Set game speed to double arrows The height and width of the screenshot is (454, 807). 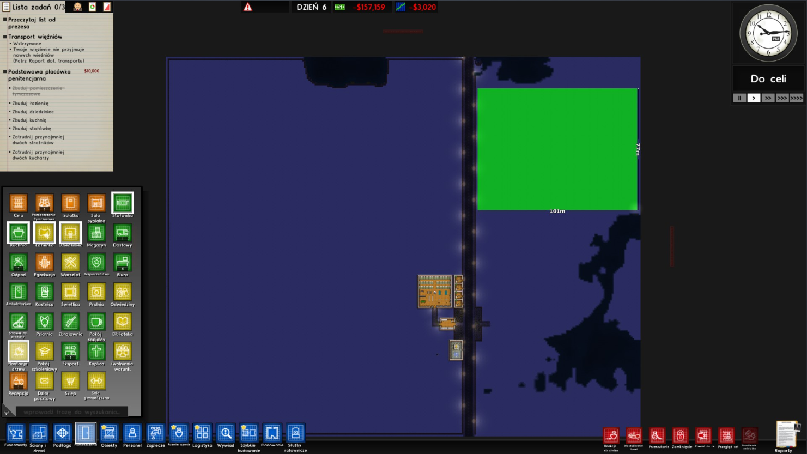tap(768, 98)
